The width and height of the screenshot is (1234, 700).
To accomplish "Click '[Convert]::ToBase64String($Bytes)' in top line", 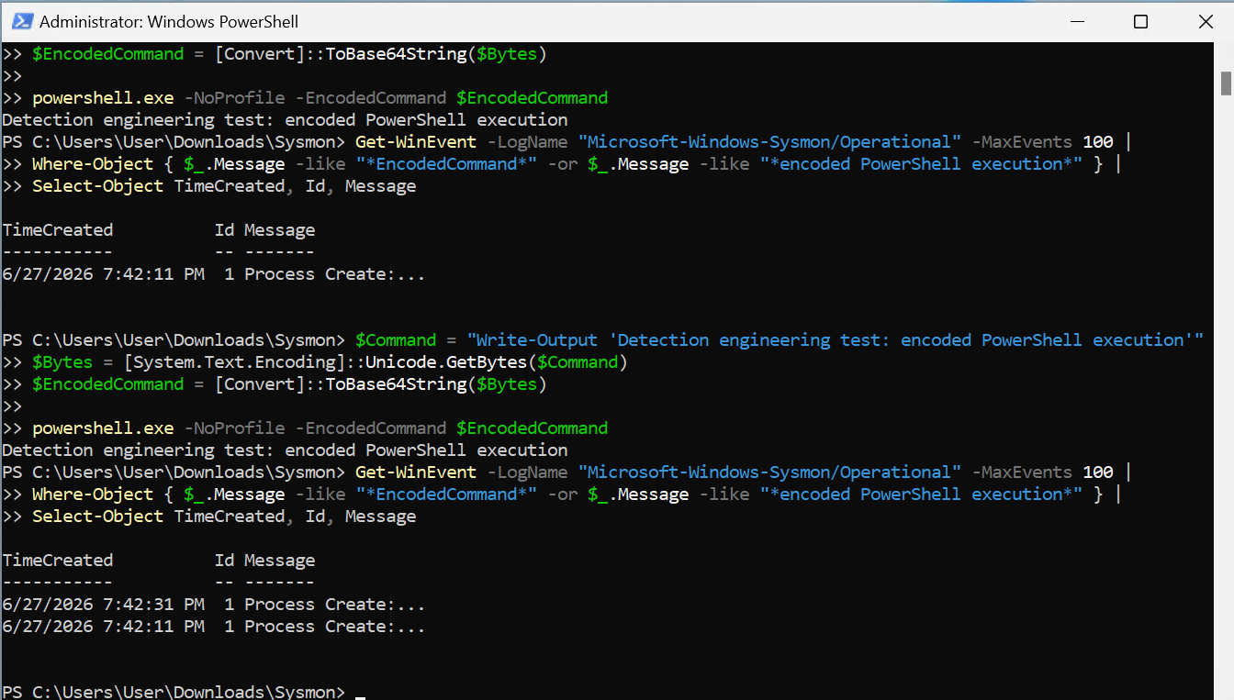I will point(380,54).
